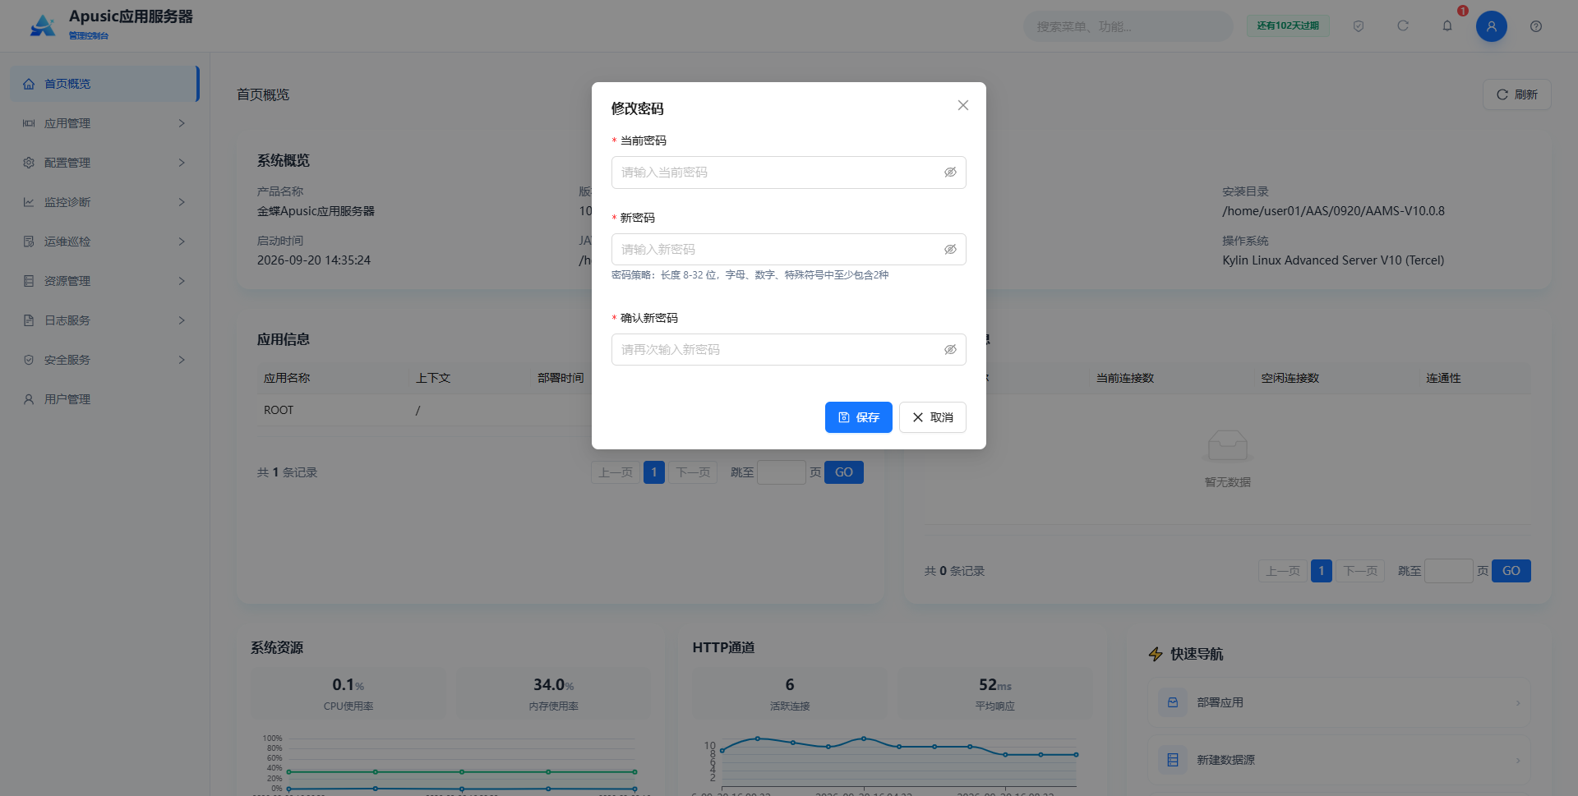The height and width of the screenshot is (796, 1578).
Task: Click the help question mark icon
Action: (1535, 26)
